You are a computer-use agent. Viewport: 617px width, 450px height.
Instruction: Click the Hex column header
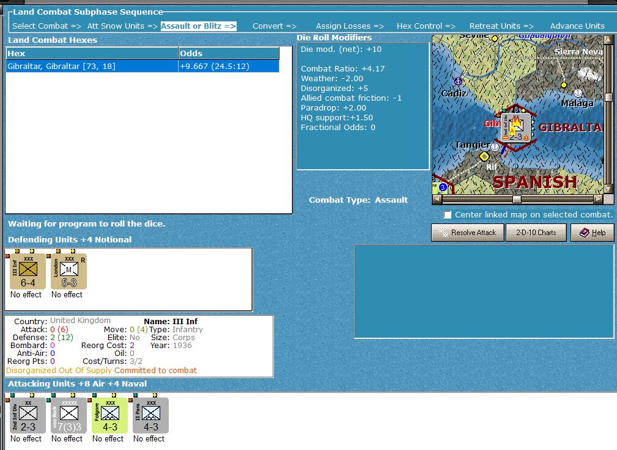(x=92, y=53)
